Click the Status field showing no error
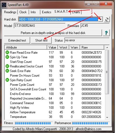Viewport: 126px width, 133px height. click(x=87, y=40)
